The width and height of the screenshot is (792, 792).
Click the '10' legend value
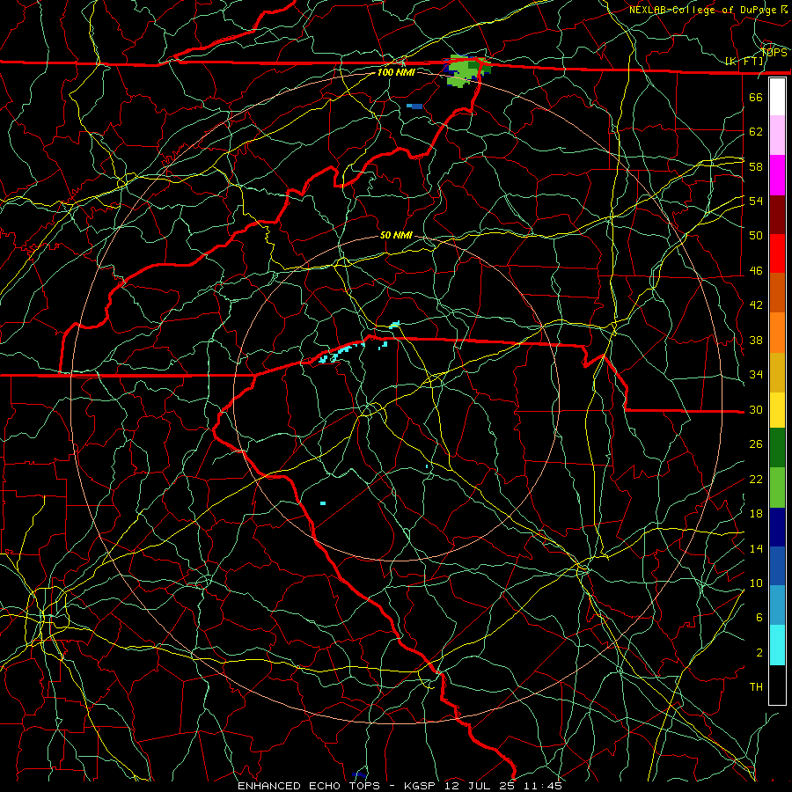coord(756,583)
